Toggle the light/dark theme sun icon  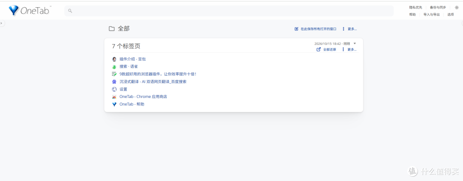[457, 8]
